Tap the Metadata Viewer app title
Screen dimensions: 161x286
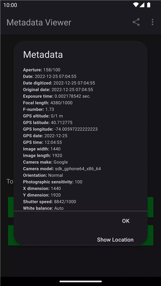(x=39, y=22)
